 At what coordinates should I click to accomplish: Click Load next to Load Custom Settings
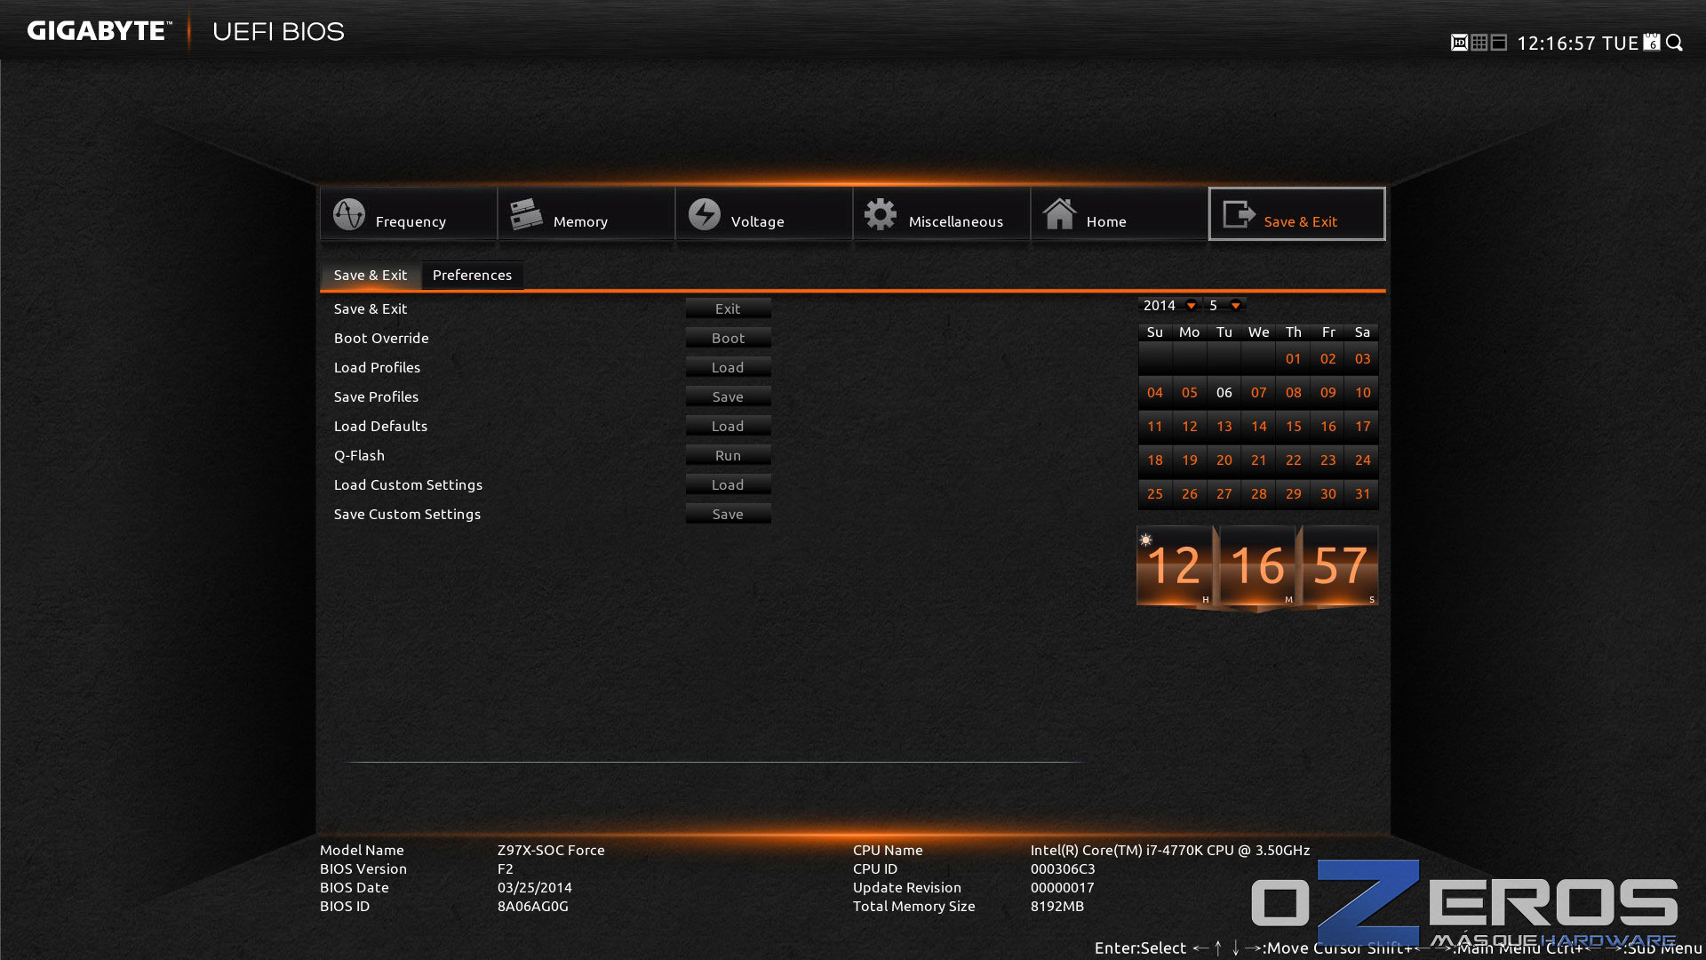(728, 484)
